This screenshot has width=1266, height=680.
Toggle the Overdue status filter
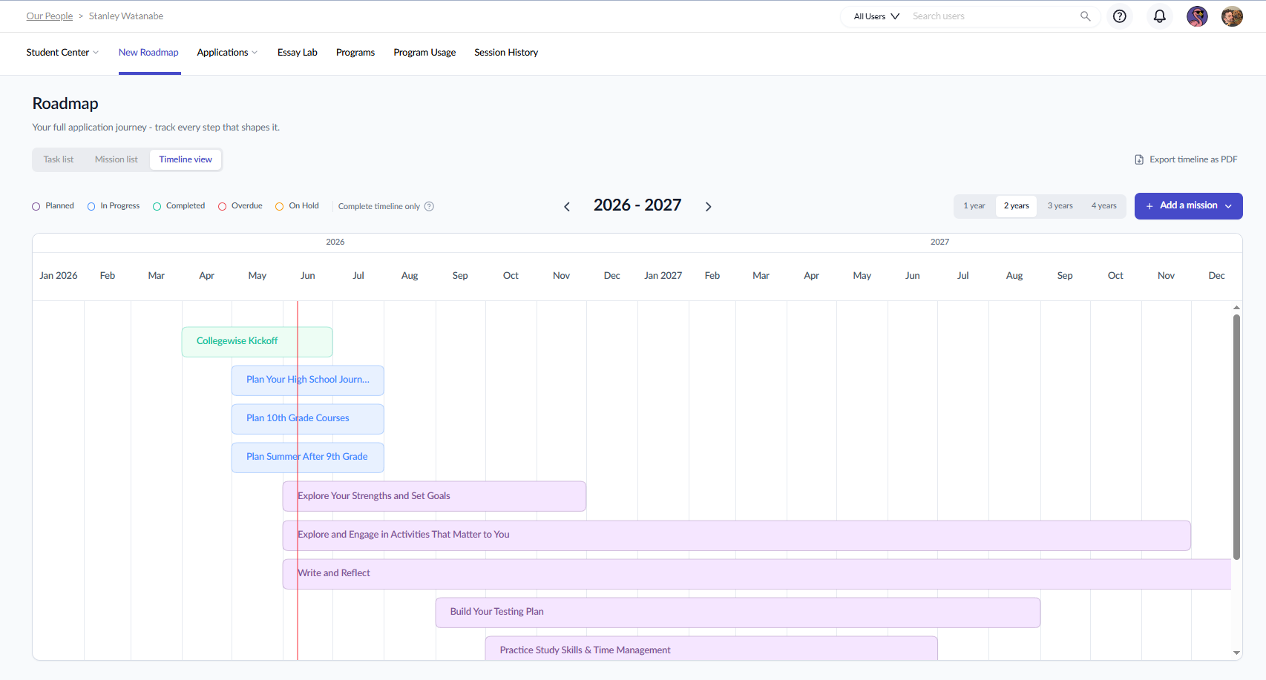[x=240, y=206]
